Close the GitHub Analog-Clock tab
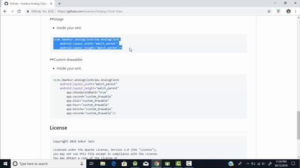Image resolution: width=300 pixels, height=168 pixels. tap(51, 4)
